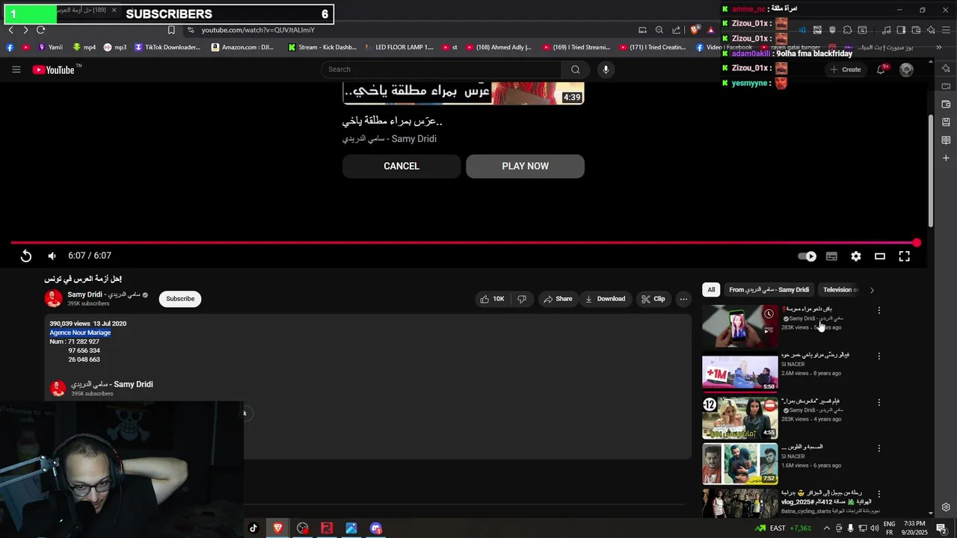Toggle the autoplay switch
The width and height of the screenshot is (957, 538).
pos(807,256)
